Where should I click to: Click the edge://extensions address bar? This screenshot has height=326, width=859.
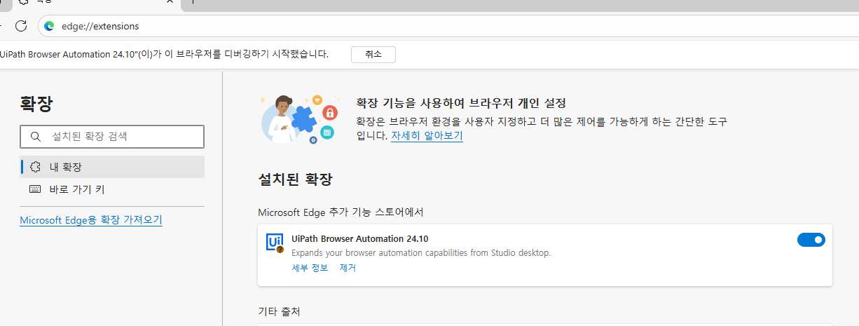[x=448, y=26]
